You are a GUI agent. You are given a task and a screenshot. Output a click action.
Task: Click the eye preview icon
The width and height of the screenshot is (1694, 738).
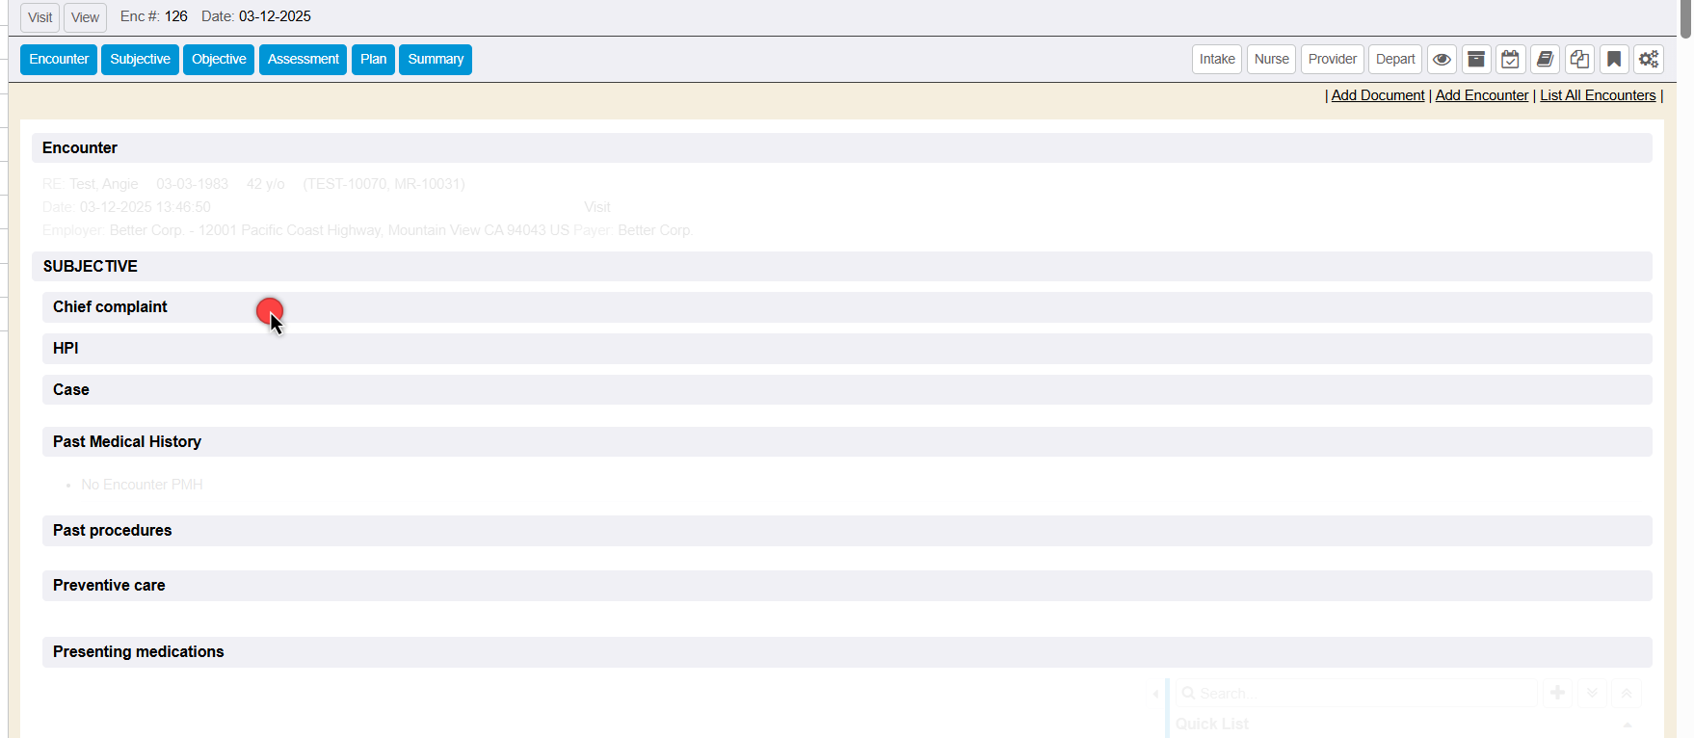coord(1442,60)
